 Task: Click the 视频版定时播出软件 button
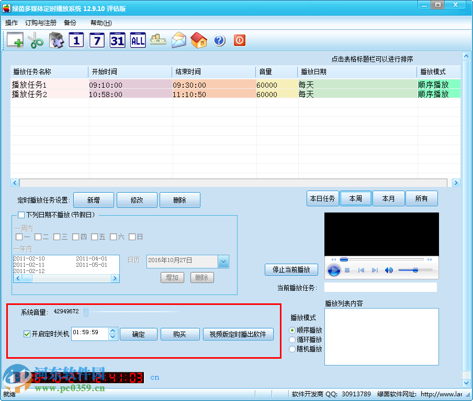(x=239, y=334)
